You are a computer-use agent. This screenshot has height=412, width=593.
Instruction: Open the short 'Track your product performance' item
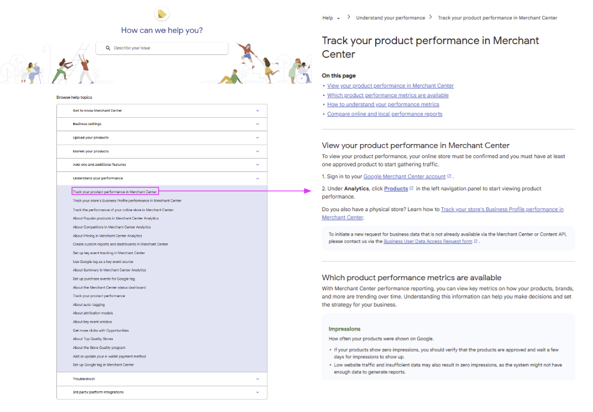pyautogui.click(x=99, y=296)
